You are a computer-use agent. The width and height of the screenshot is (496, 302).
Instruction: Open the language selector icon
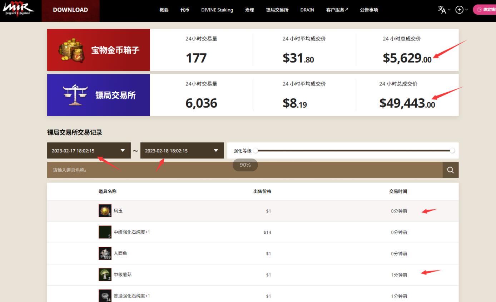pyautogui.click(x=442, y=10)
